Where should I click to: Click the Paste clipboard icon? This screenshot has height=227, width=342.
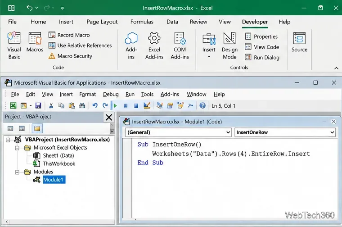tap(72, 106)
